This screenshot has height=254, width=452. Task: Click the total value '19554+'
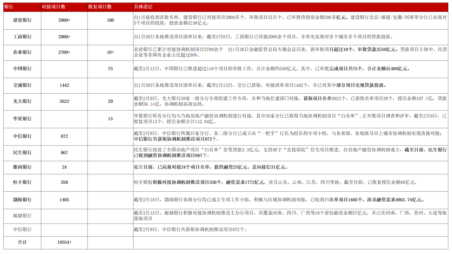64,242
